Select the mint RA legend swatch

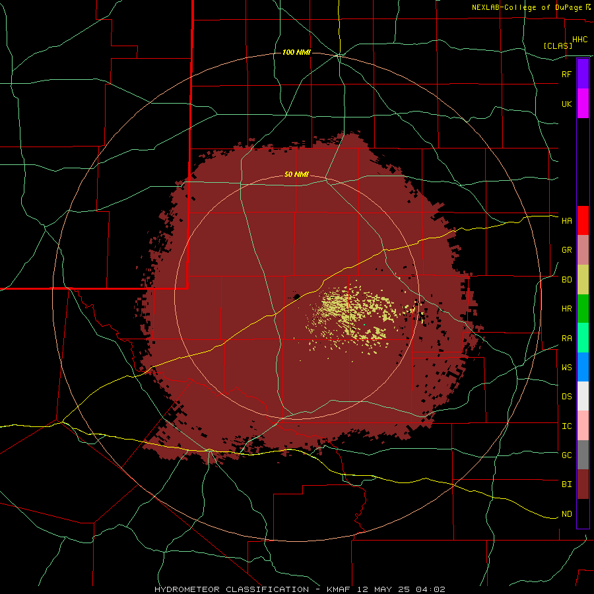(583, 338)
